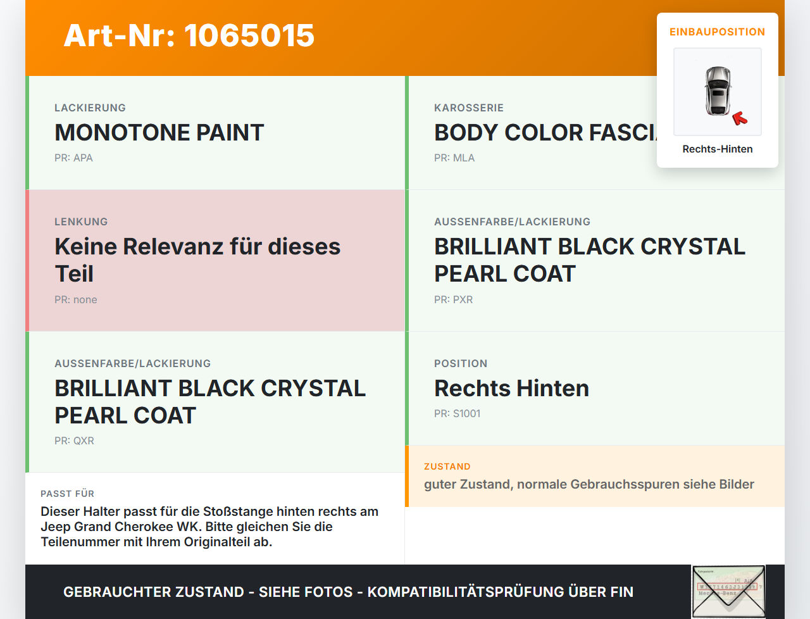810x619 pixels.
Task: Click the Art-Nr: 1065015 heading
Action: [x=189, y=35]
